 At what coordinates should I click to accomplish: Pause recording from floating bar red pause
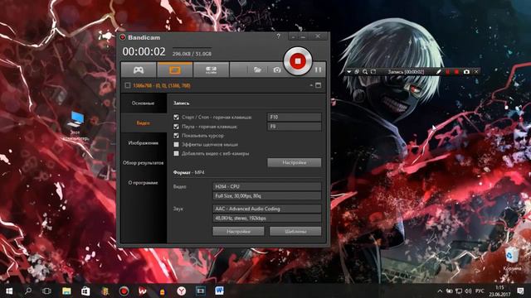(448, 72)
